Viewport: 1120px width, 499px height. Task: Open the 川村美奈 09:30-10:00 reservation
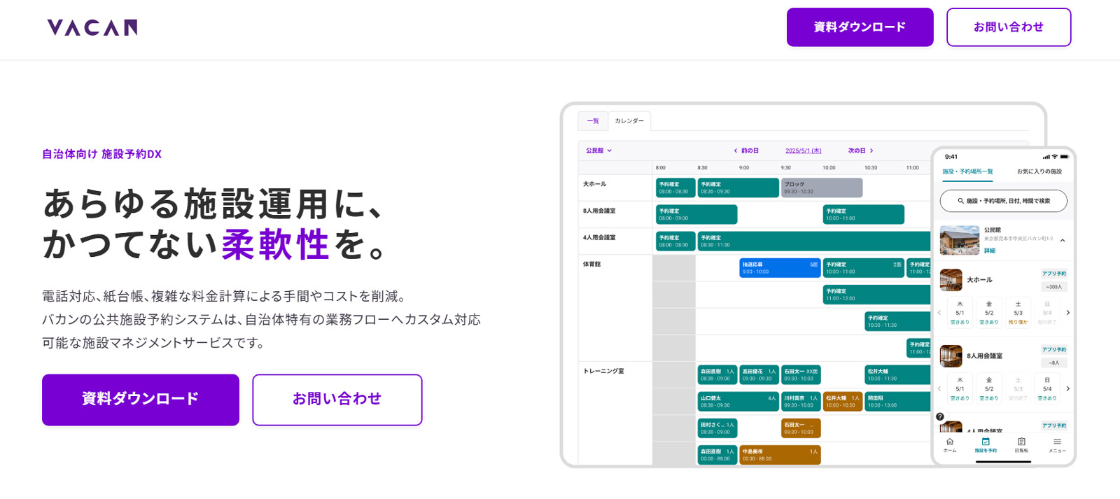point(801,402)
